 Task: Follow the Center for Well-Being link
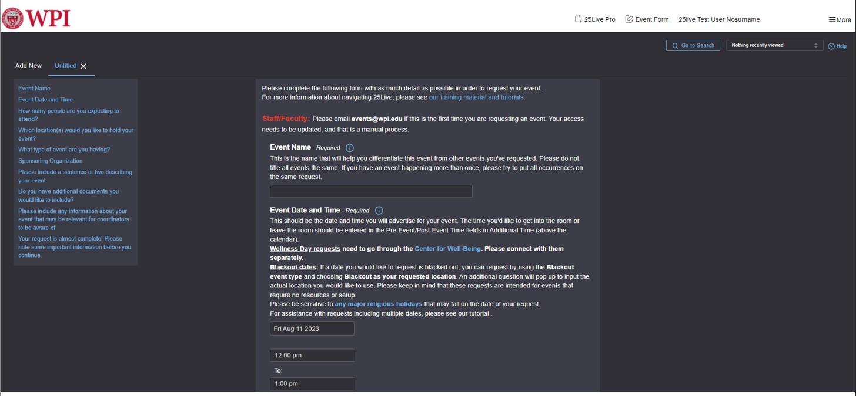[447, 249]
